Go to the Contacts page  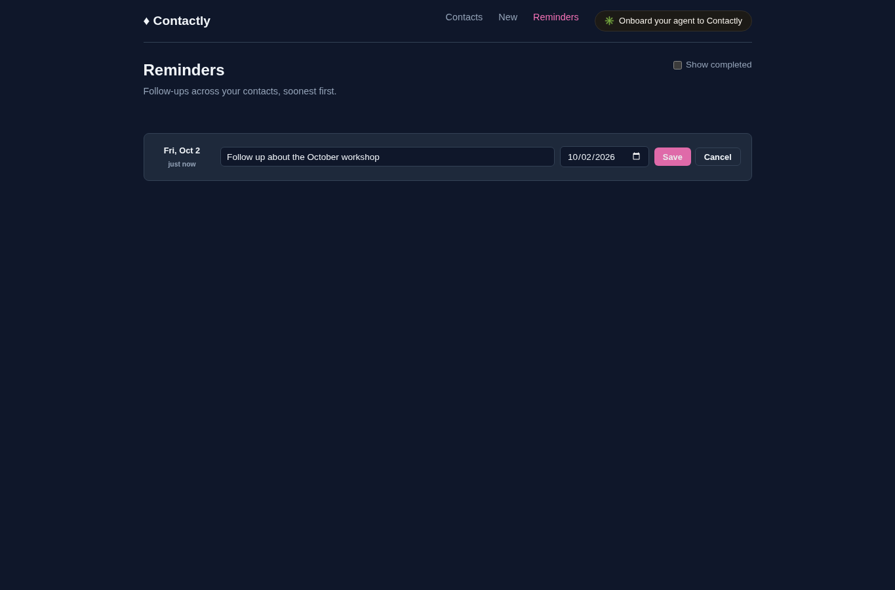464,17
